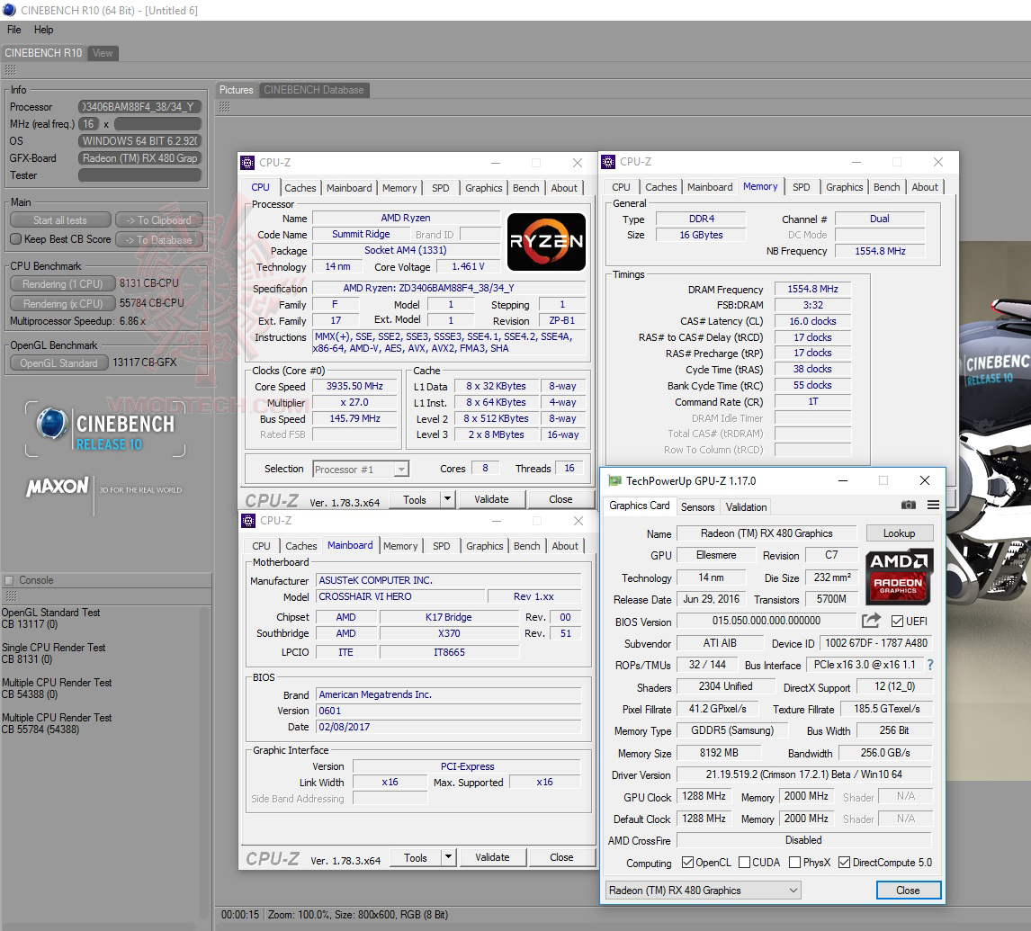This screenshot has width=1031, height=931.
Task: Click the BIOS export arrow icon in GPU-Z
Action: pos(869,621)
